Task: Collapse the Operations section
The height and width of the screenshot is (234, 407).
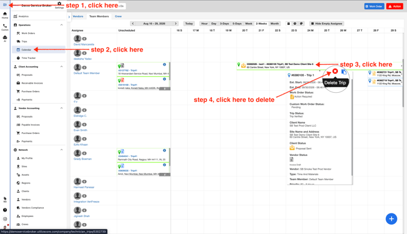Action: (x=61, y=25)
